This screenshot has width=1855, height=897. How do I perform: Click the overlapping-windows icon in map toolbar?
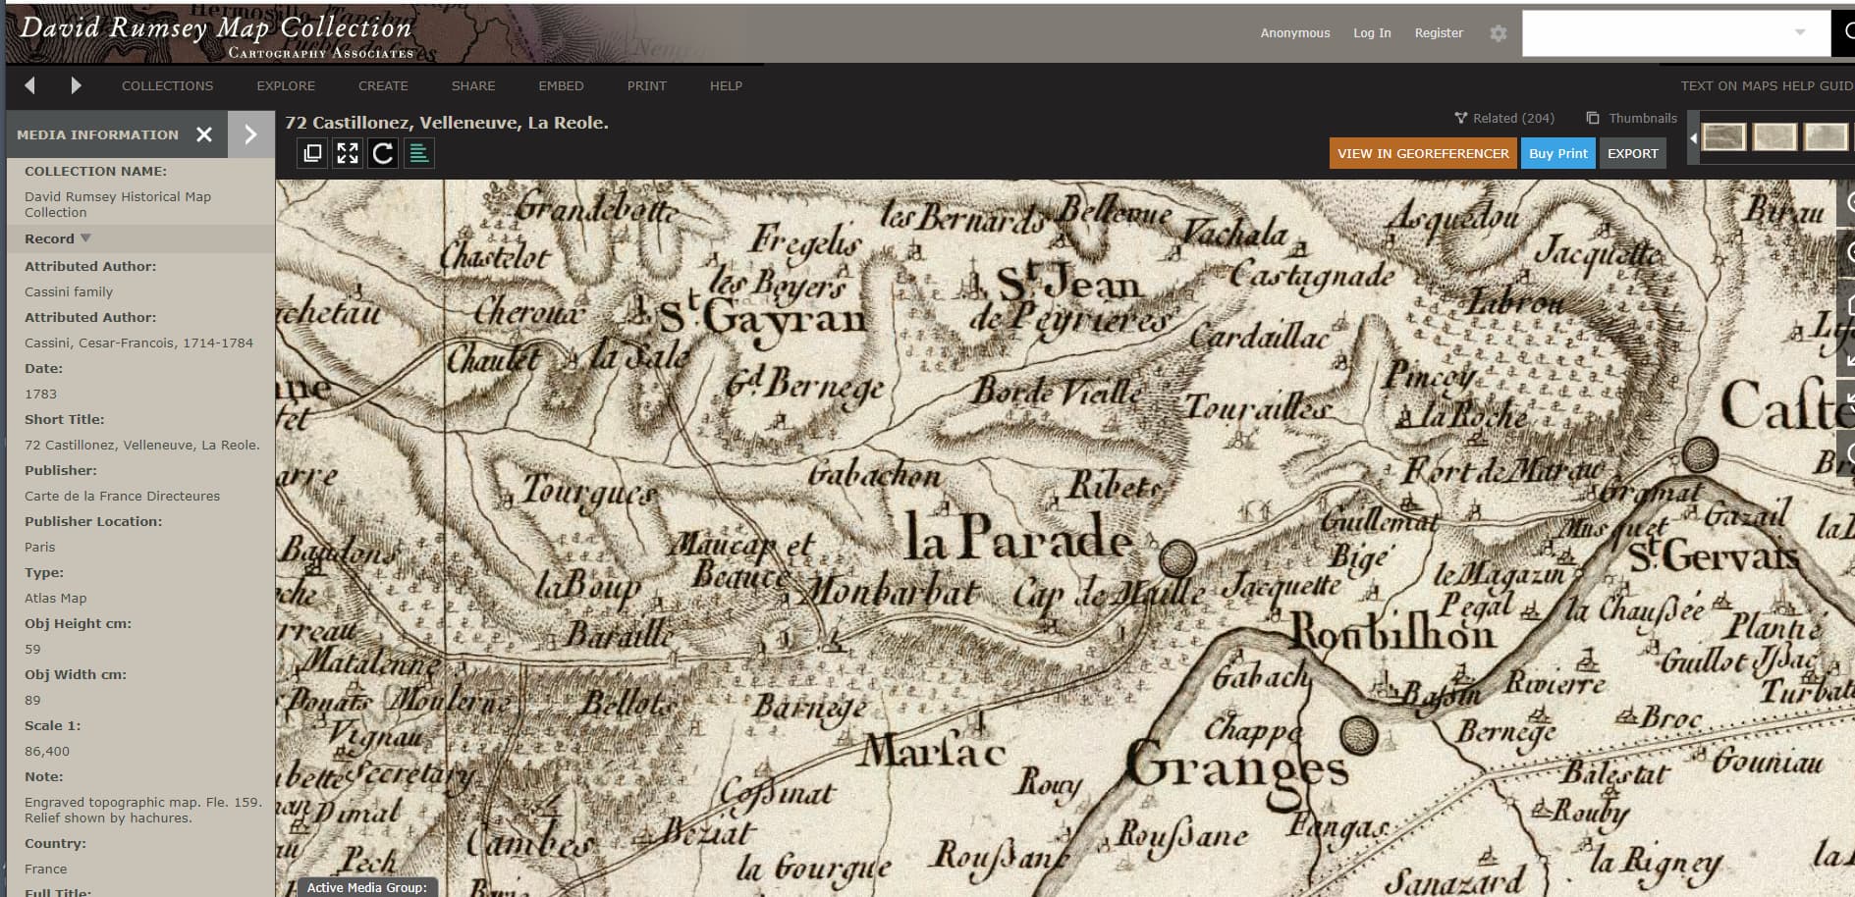pos(312,153)
